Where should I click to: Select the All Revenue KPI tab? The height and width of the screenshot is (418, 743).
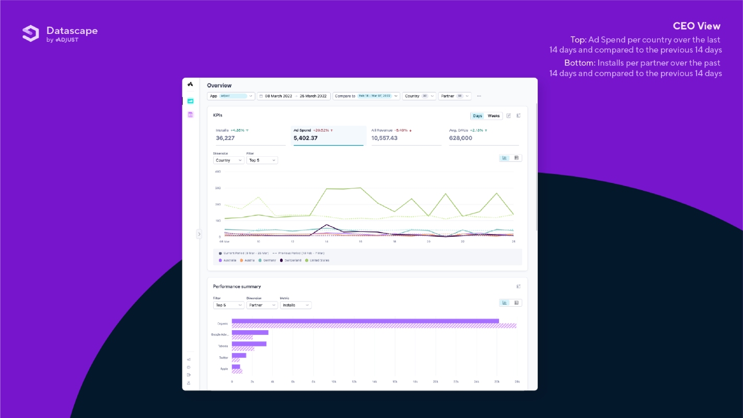coord(407,135)
